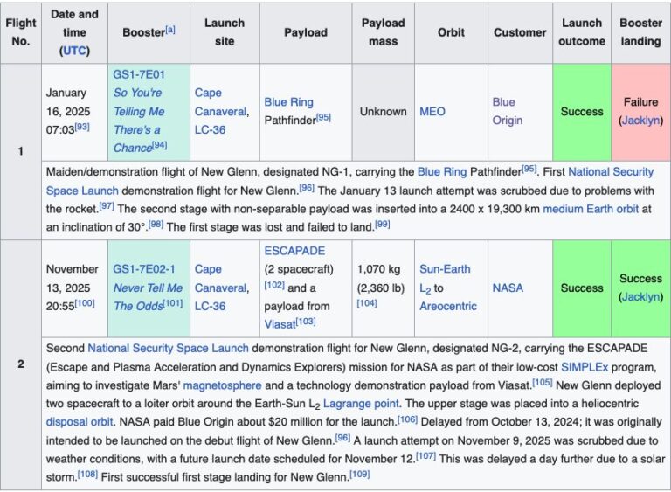This screenshot has height=492, width=671.
Task: Open reference [104] under payload mass
Action: [367, 303]
